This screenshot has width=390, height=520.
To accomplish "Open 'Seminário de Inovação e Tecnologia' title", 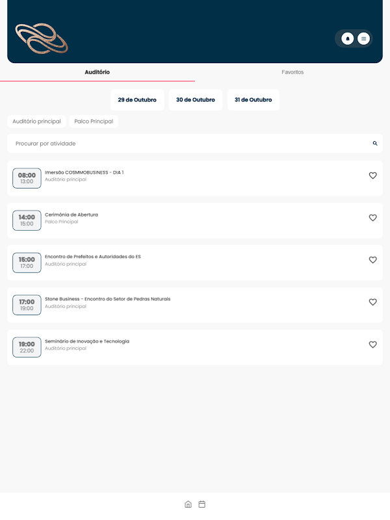I will point(87,341).
